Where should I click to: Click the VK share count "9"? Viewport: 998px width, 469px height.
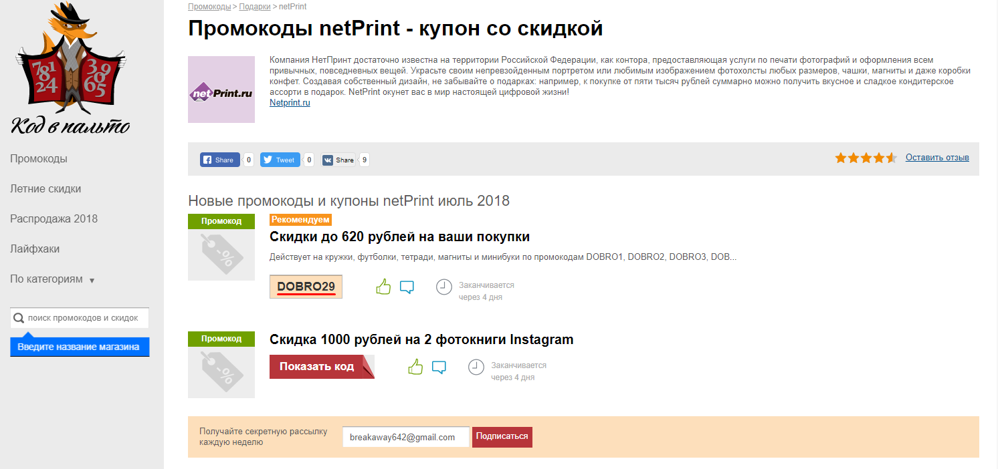pos(364,160)
